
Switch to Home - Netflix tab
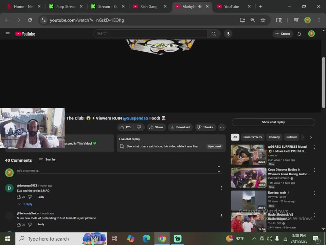click(23, 6)
